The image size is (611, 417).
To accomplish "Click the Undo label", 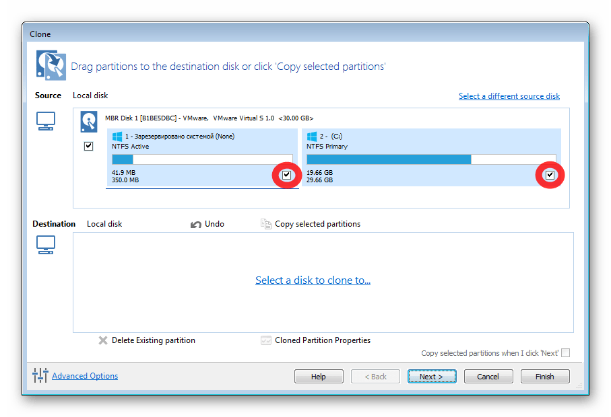I will [x=215, y=224].
